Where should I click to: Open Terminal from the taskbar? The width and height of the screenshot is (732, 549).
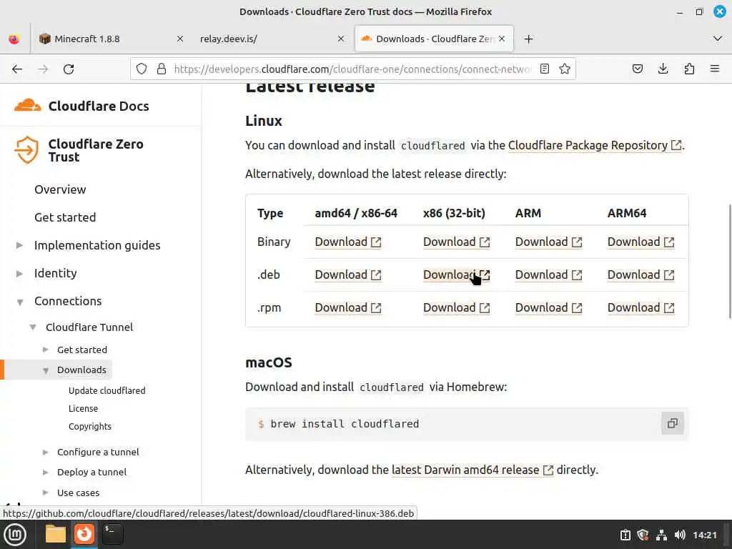tap(112, 534)
